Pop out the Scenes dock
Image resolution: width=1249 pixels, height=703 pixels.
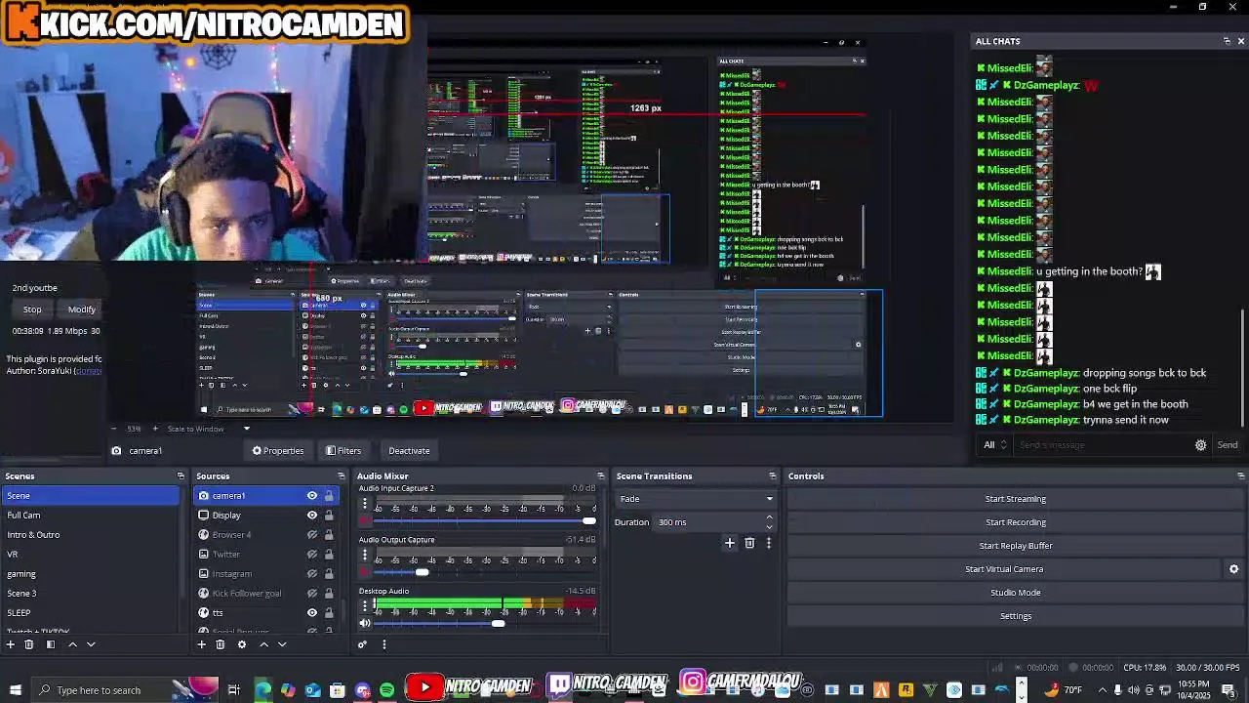(x=181, y=476)
